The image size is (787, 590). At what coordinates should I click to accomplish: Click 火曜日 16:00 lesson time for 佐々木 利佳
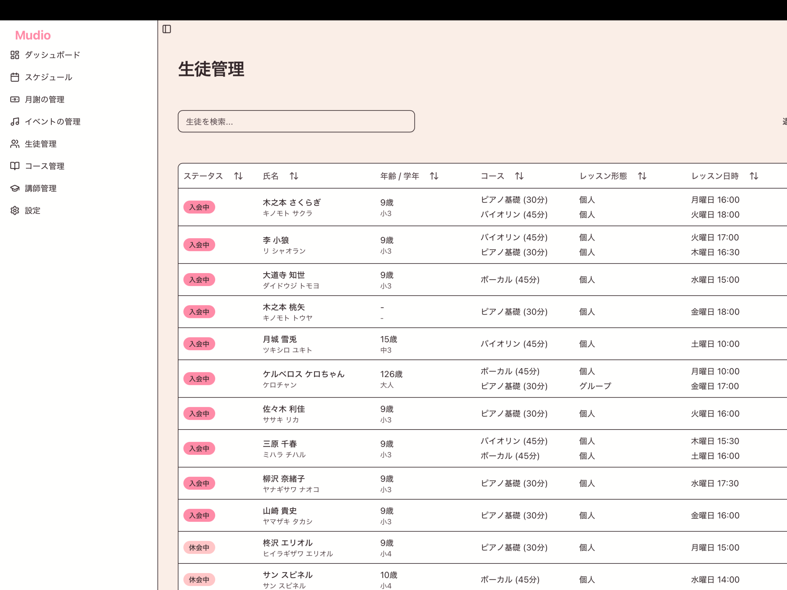coord(715,413)
